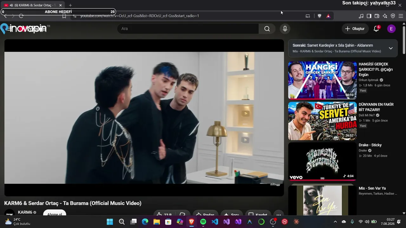Click the 'HANGİSİ GERÇEK ŞARKICI? Ft. @Çağrı Ergün' title
Viewport: 406px width, 228px height.
(376, 69)
